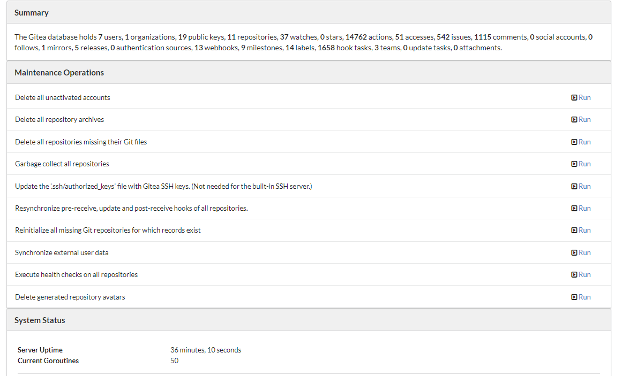Run health checks on all repositories
The image size is (622, 376).
point(584,274)
